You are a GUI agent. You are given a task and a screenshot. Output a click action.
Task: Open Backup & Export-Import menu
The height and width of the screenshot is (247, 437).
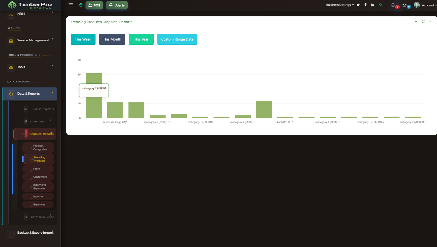(x=35, y=233)
